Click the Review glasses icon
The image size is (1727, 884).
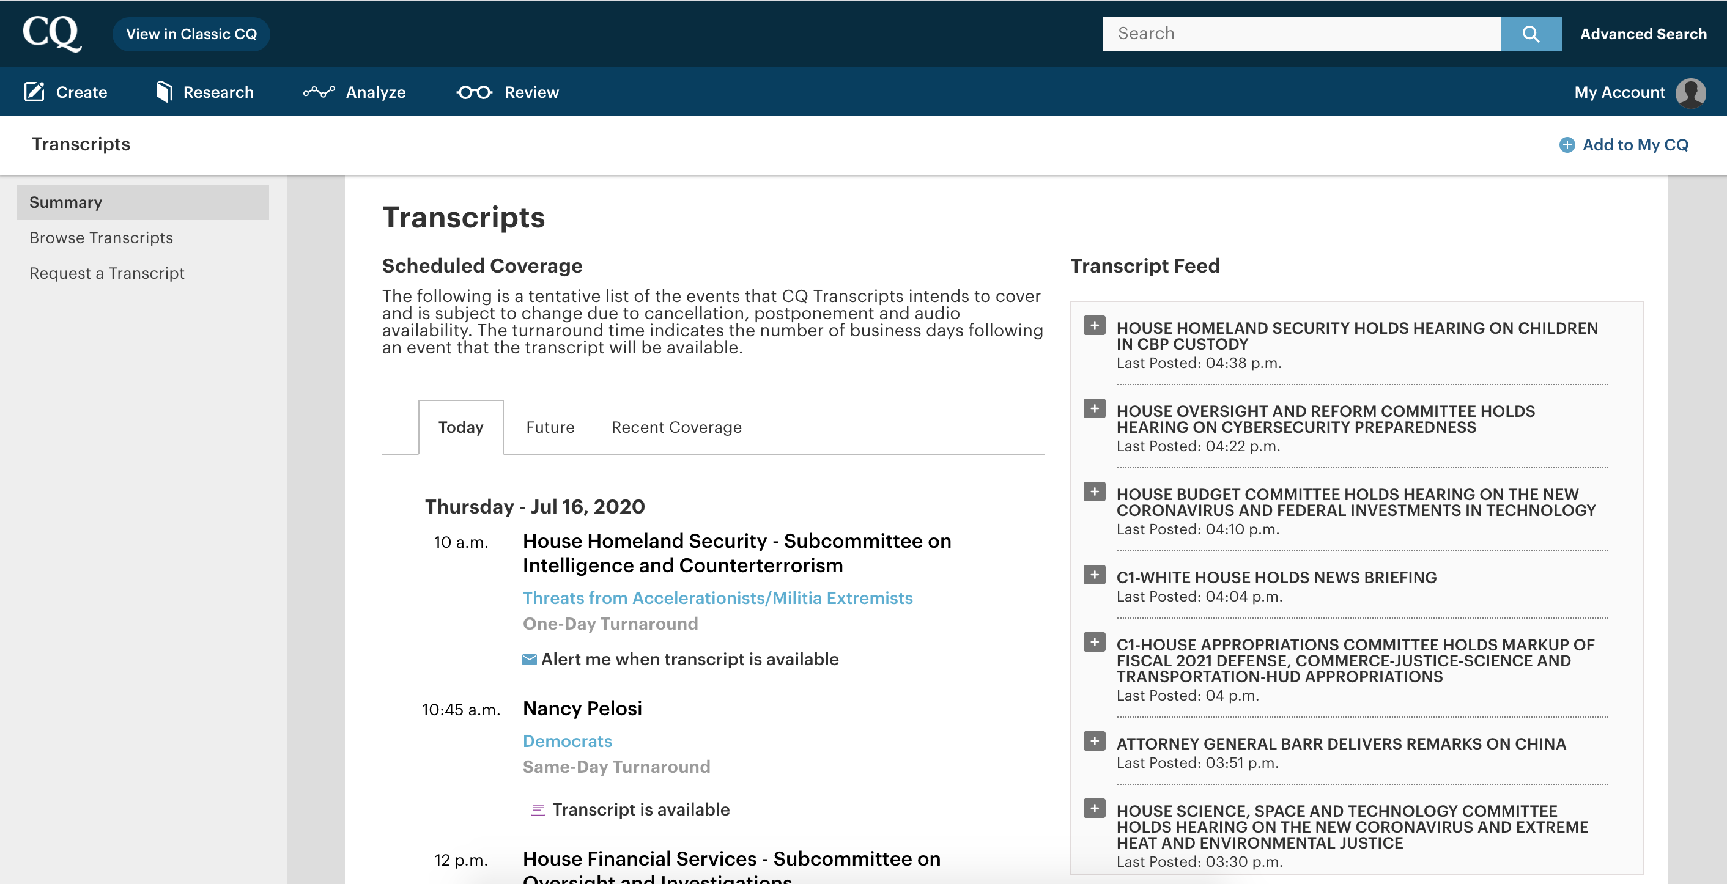coord(474,92)
